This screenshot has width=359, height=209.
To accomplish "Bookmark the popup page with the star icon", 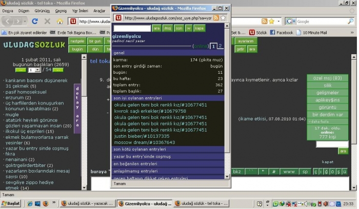I will point(223,18).
